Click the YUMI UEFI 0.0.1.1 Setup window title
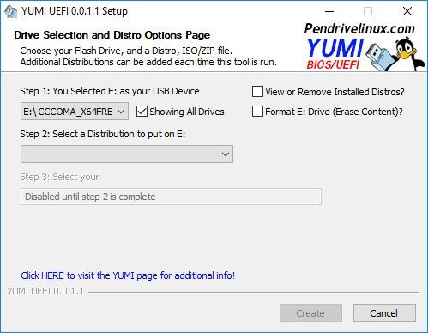Screen dimensions: 428x333 click(75, 11)
